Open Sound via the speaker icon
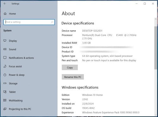The height and width of the screenshot is (117, 158). click(x=5, y=49)
